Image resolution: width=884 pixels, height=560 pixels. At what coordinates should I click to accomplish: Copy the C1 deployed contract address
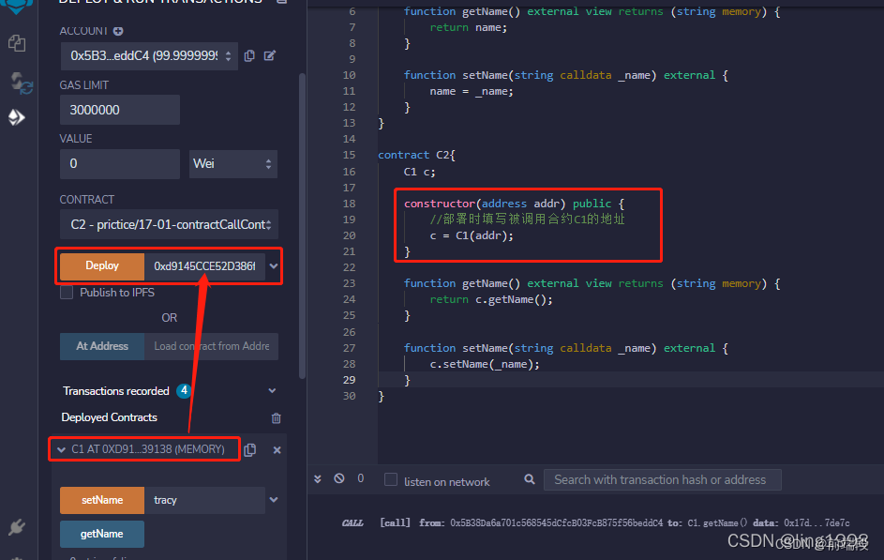coord(250,449)
